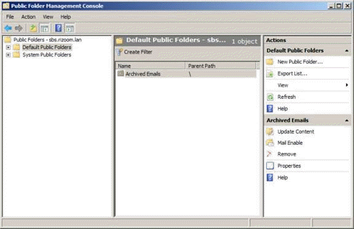Click the Default Public Folders tree folder icon
This screenshot has width=354, height=229.
point(16,47)
